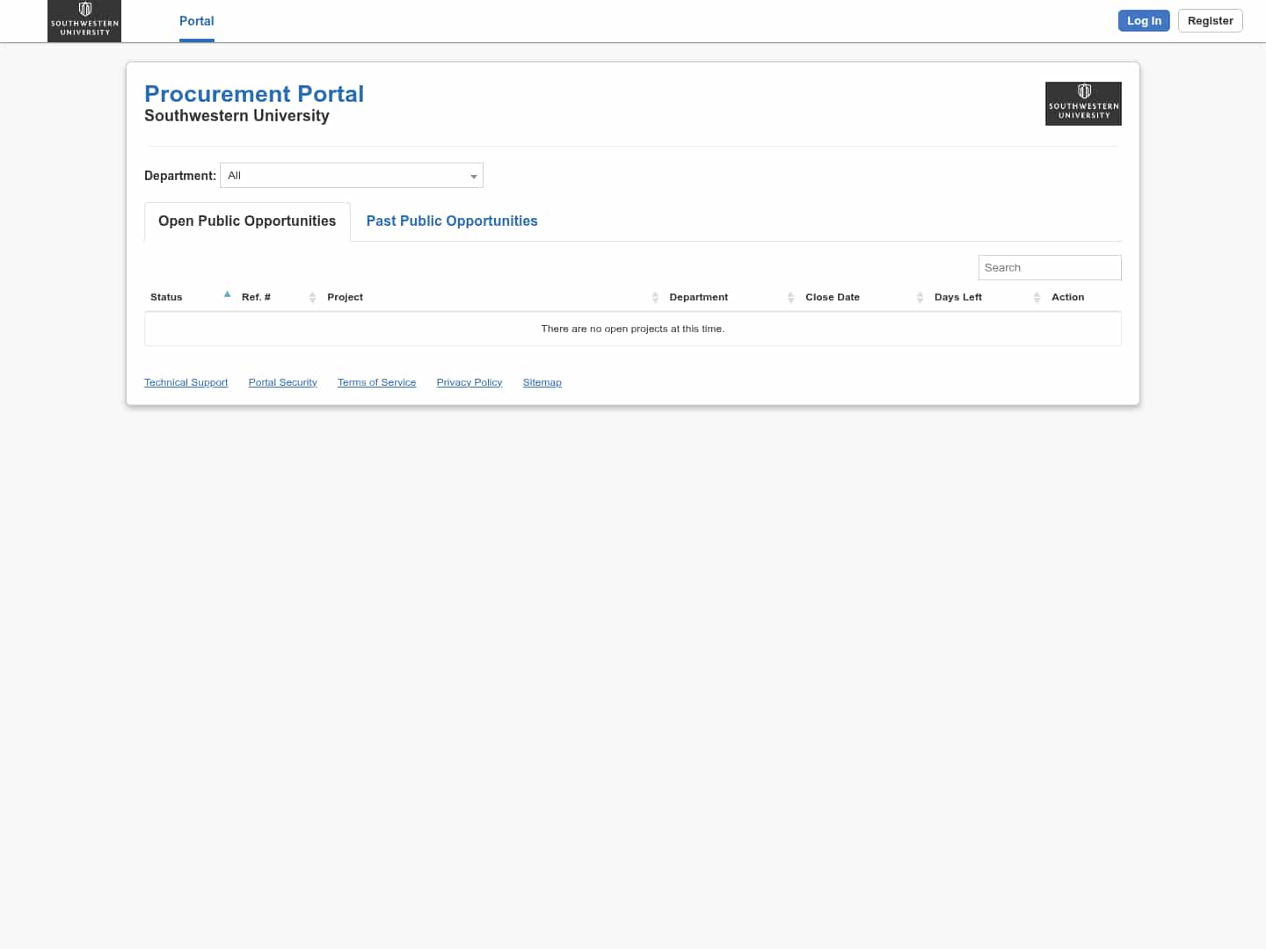Sort the table by Close Date column arrows

click(x=920, y=297)
